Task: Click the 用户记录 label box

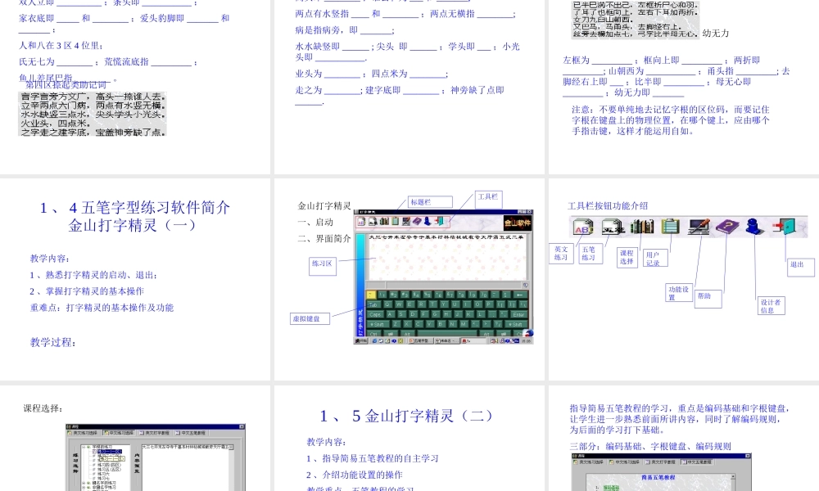Action: click(654, 258)
